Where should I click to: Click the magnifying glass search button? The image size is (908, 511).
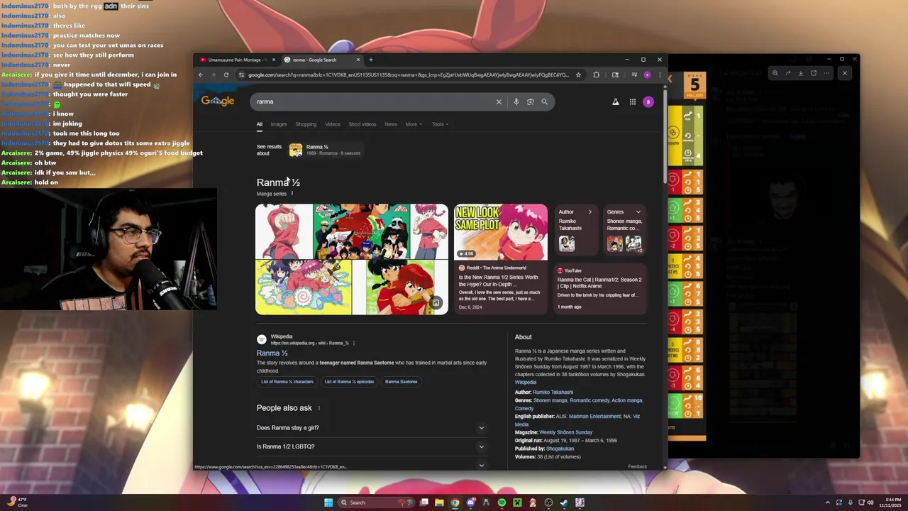pyautogui.click(x=544, y=101)
